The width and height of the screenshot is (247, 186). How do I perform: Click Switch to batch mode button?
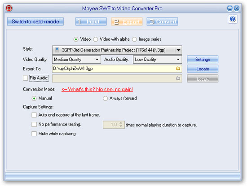tap(35, 22)
